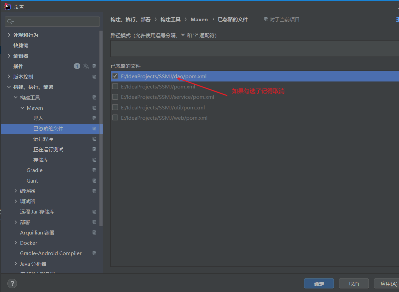This screenshot has height=292, width=399.
Task: Open the 插件 settings page
Action: 18,66
